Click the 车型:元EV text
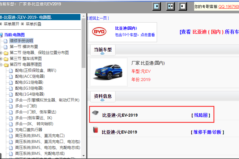Image resolution: width=239 pixels, height=159 pixels. 141,71
